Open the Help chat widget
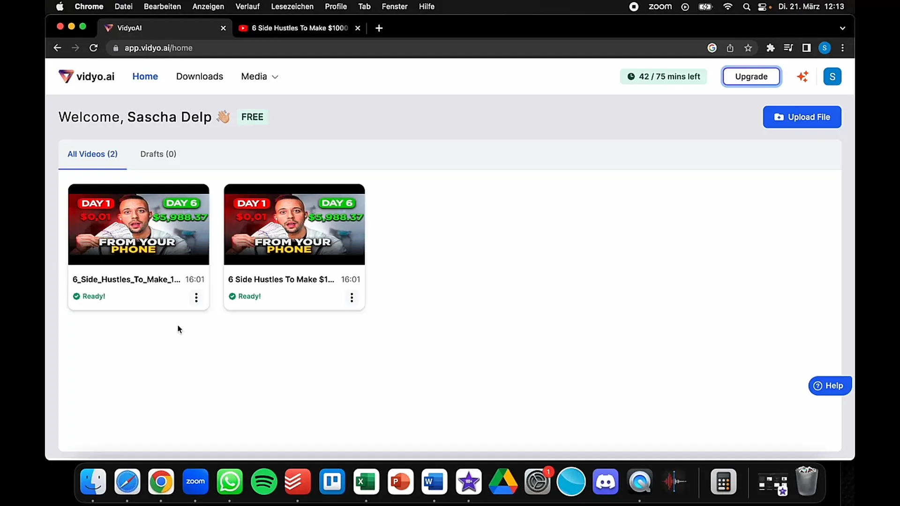Viewport: 900px width, 506px height. pos(829,385)
